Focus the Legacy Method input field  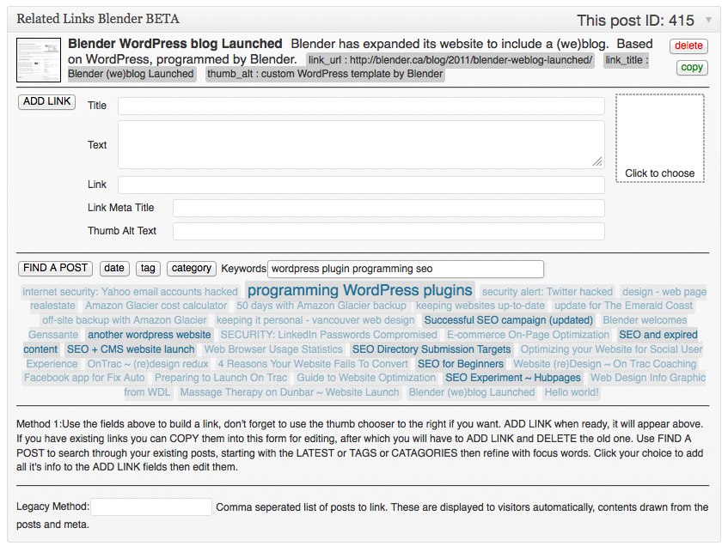(x=151, y=507)
